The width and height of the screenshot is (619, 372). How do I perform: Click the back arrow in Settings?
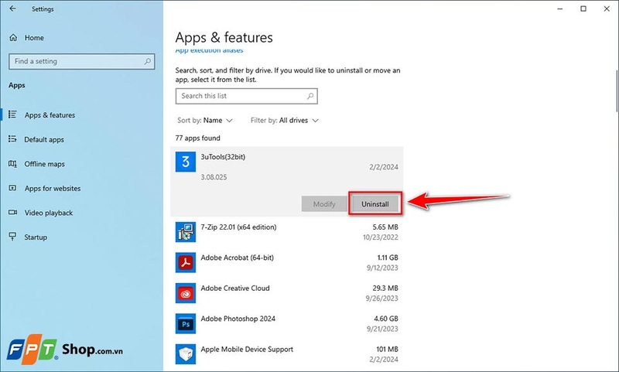[x=12, y=9]
